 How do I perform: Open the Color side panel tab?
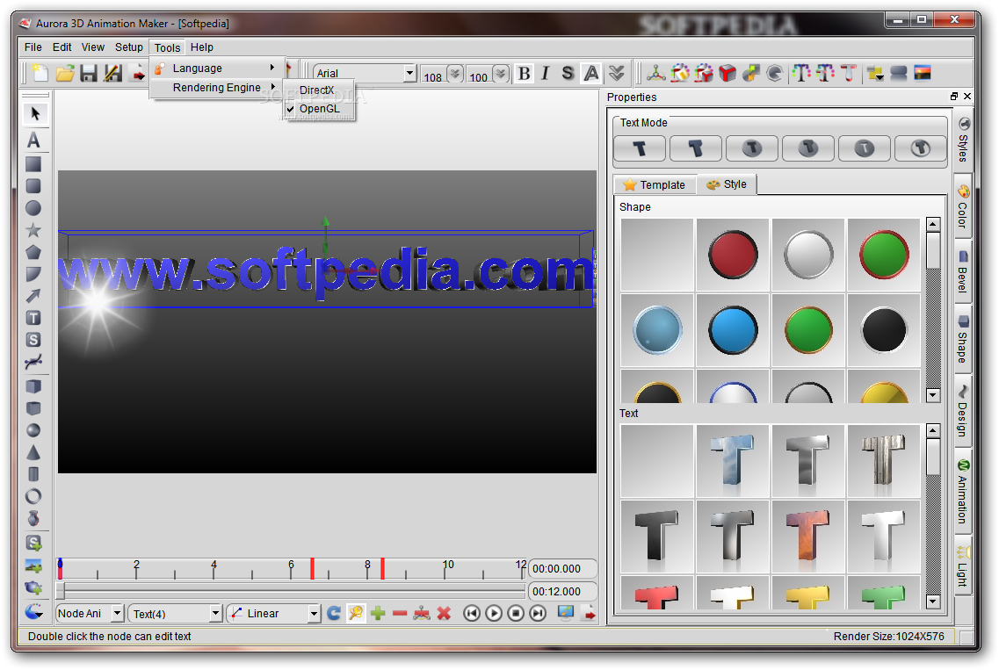coord(963,206)
